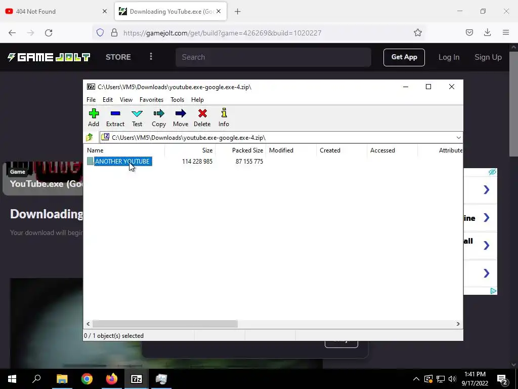This screenshot has height=389, width=518.
Task: Sort by the Accessed column header
Action: click(x=392, y=150)
